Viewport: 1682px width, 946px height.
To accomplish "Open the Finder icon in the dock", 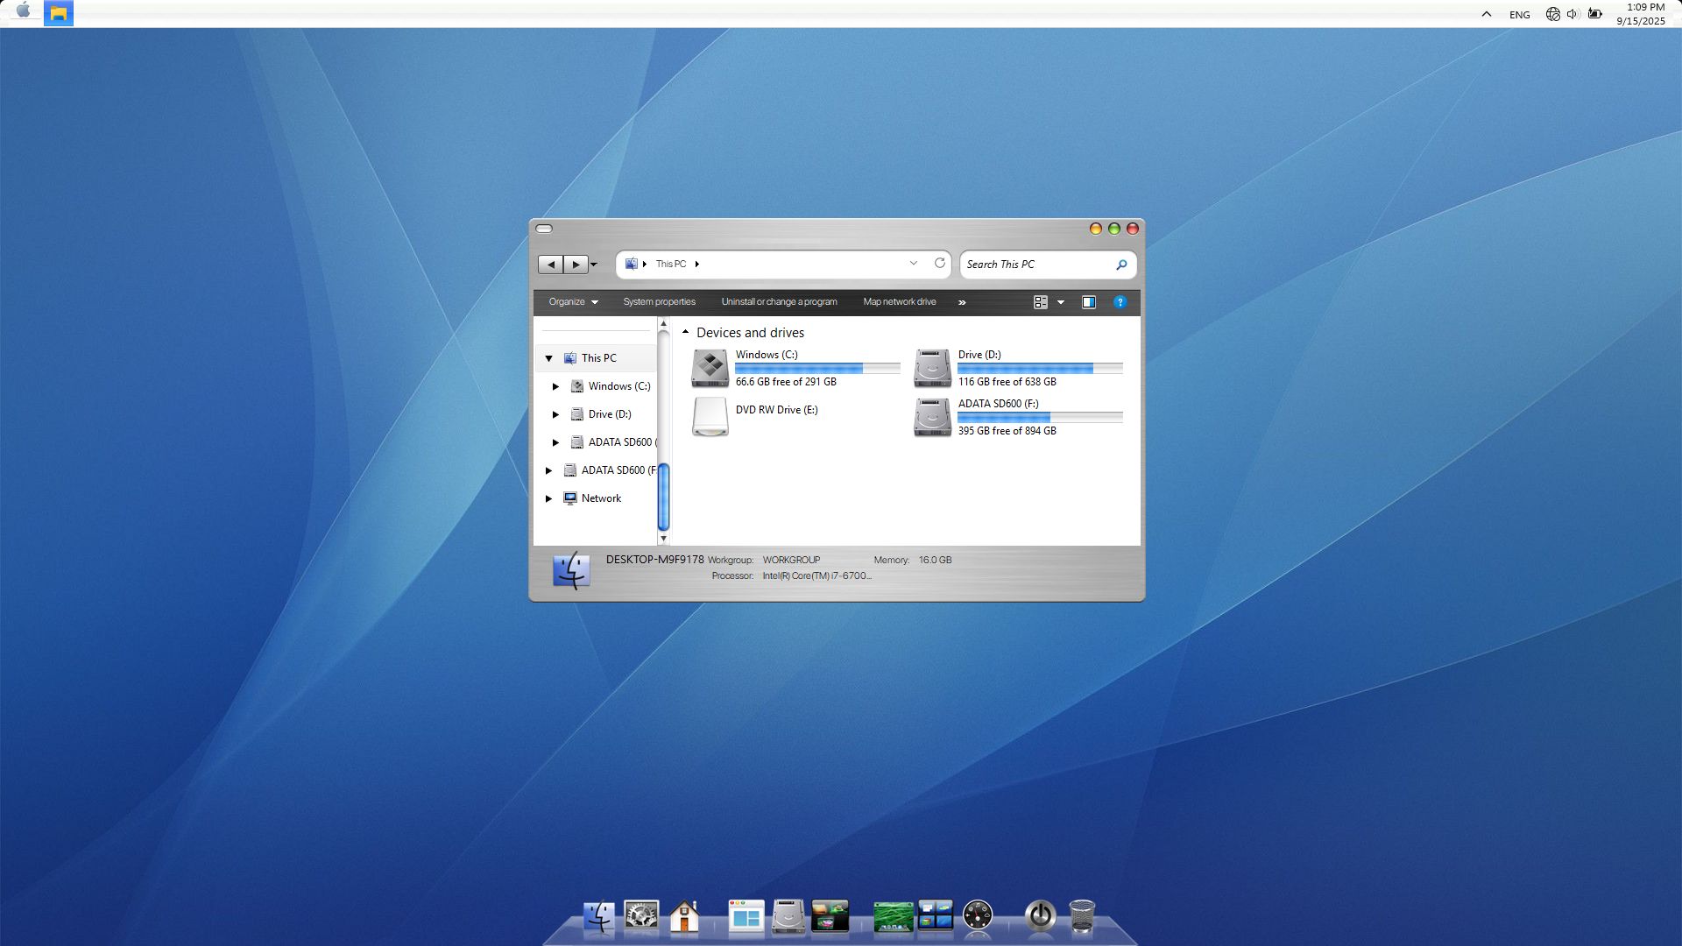I will pos(599,916).
